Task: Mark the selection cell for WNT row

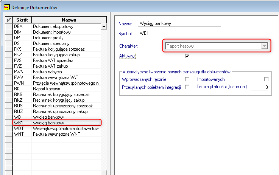Action: pyautogui.click(x=9, y=134)
